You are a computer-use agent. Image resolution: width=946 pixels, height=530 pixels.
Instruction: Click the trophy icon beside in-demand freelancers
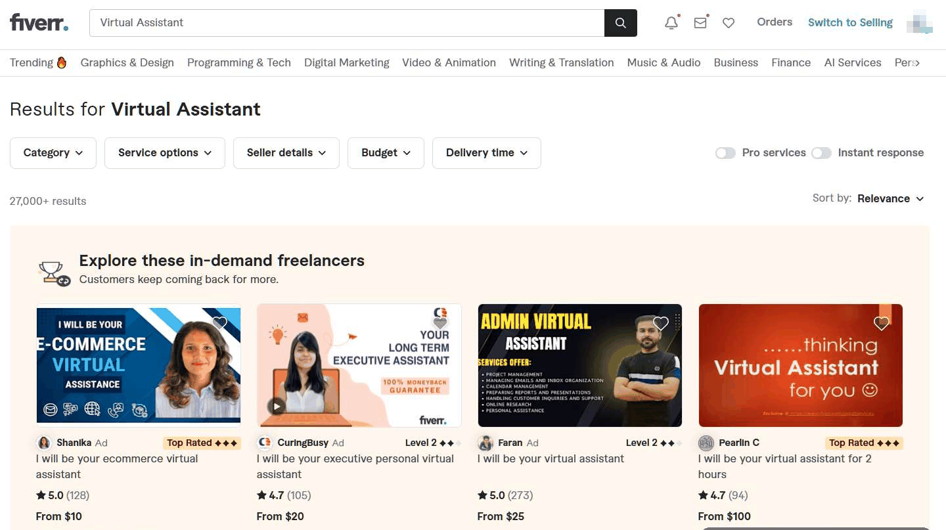coord(54,273)
